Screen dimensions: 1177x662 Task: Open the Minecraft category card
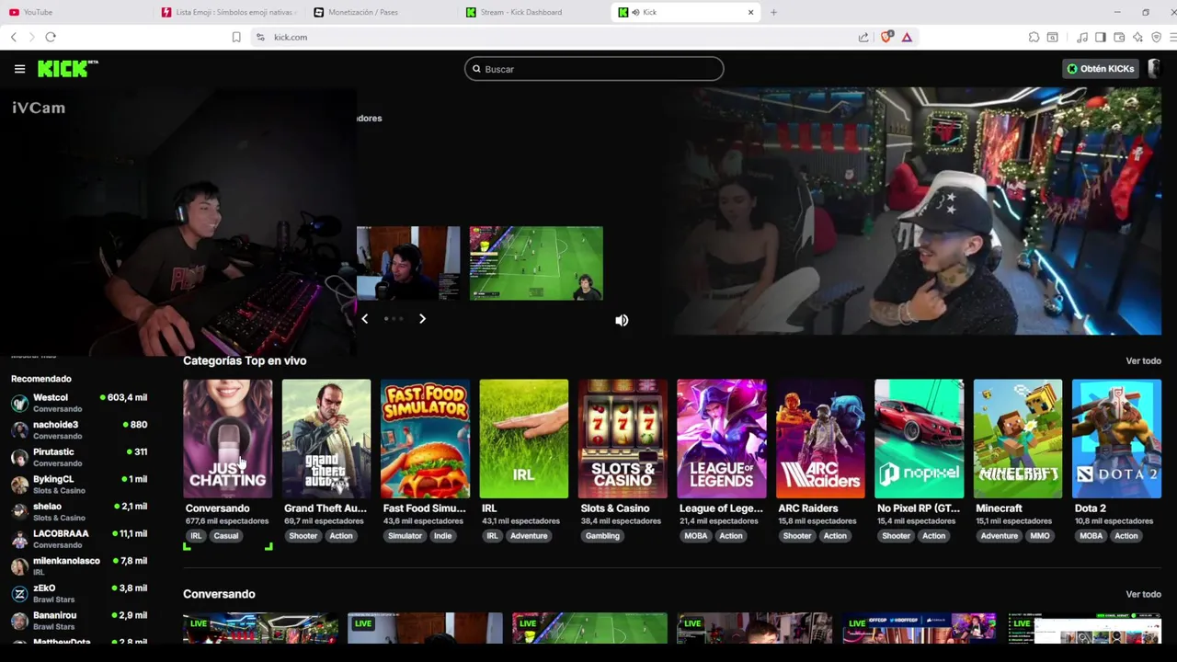point(1018,439)
